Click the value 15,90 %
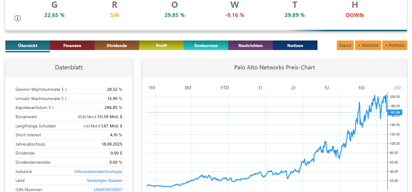Image resolution: width=412 pixels, height=192 pixels. pos(114,99)
